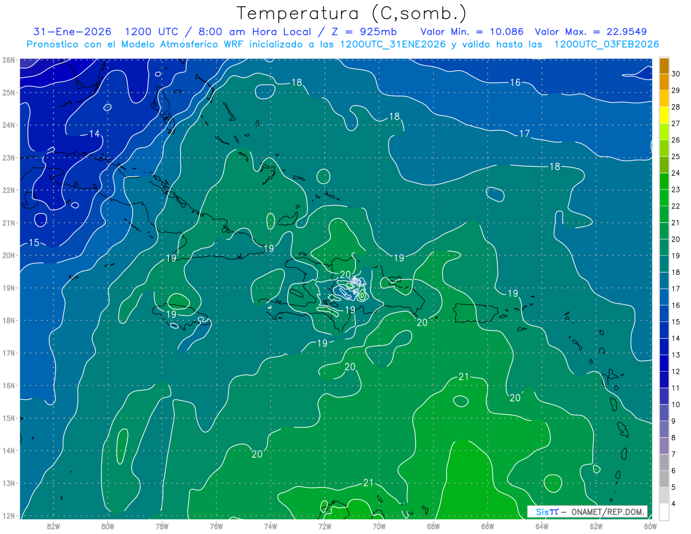Click the 68W longitude axis label
This screenshot has width=691, height=534.
[434, 526]
